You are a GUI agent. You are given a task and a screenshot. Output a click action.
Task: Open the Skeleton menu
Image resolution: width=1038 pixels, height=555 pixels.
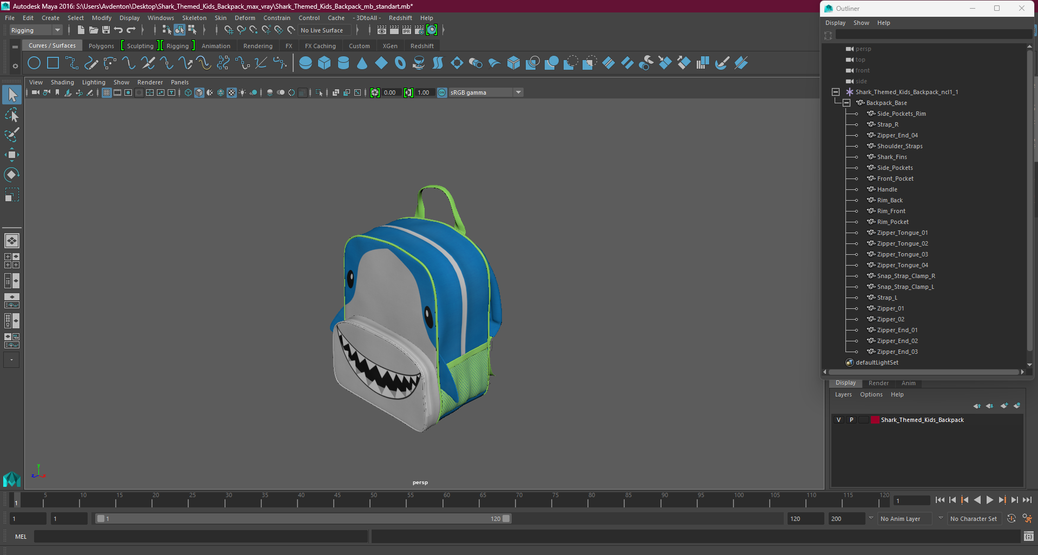(194, 18)
